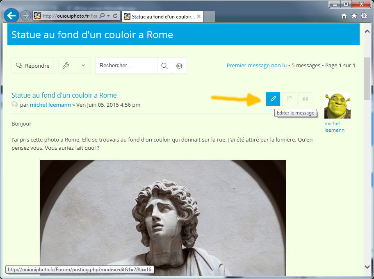Open Favorites with the star icon

[x=354, y=16]
